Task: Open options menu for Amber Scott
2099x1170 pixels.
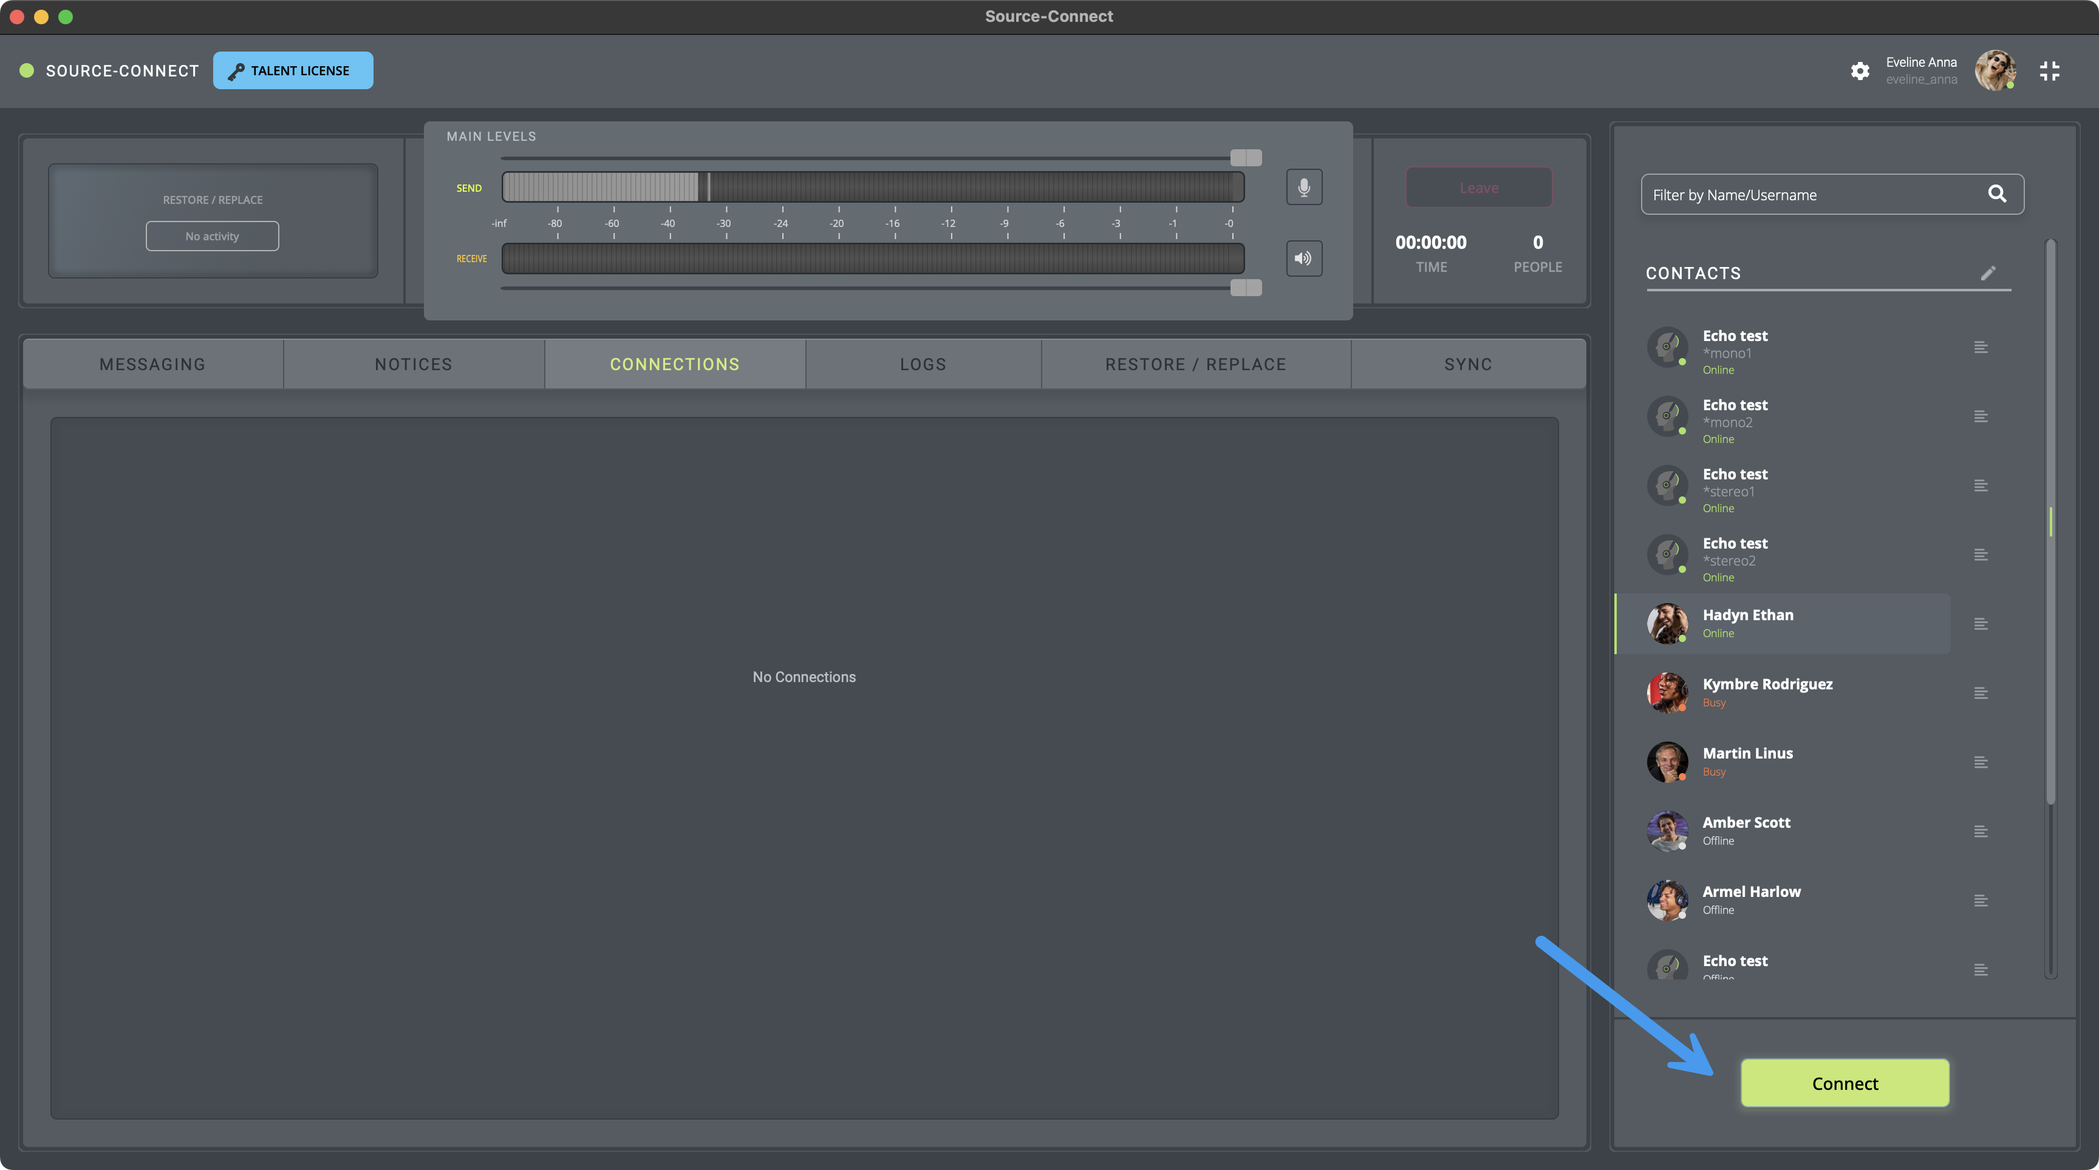Action: coord(1981,831)
